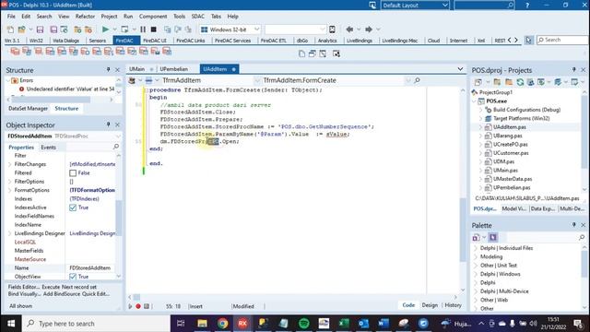This screenshot has height=332, width=590.
Task: Open the Windows 32-bit platform dropdown
Action: click(x=230, y=30)
